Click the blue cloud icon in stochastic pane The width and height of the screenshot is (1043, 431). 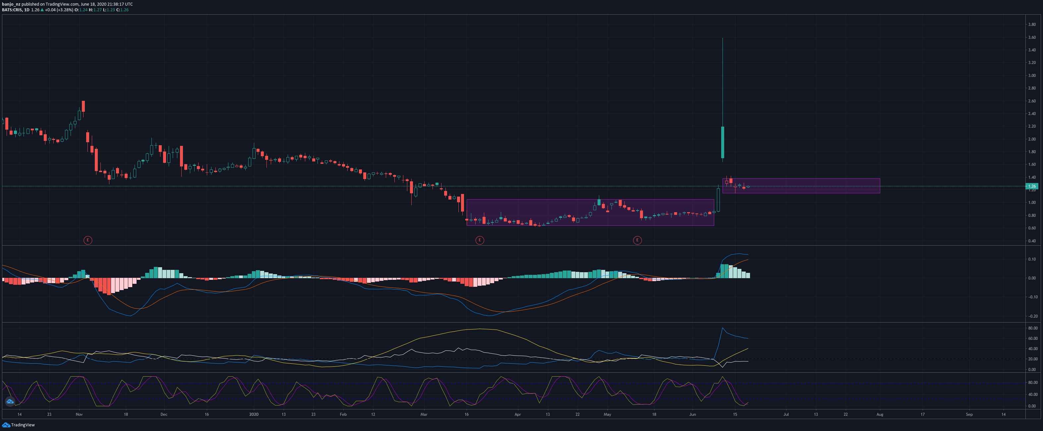point(10,401)
